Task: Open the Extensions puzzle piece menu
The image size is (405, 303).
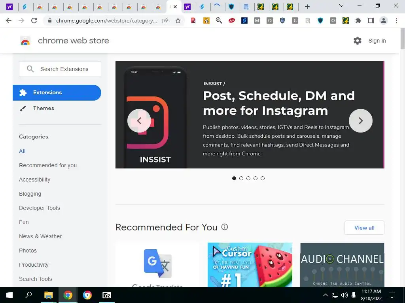Action: [358, 21]
